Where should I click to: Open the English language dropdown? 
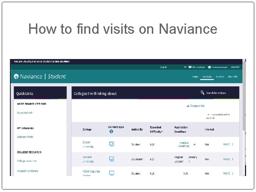pos(173,67)
